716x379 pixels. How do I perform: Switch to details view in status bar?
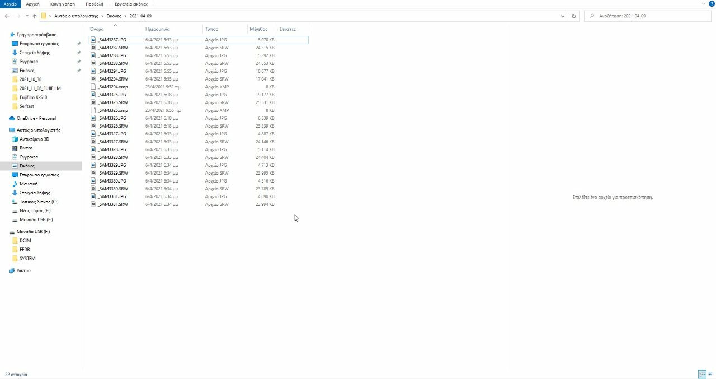[x=701, y=374]
